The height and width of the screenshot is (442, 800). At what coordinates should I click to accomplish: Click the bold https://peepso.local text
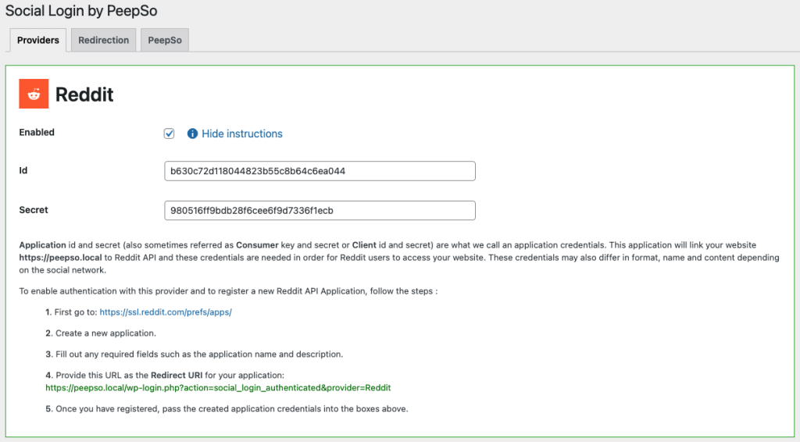pos(61,258)
